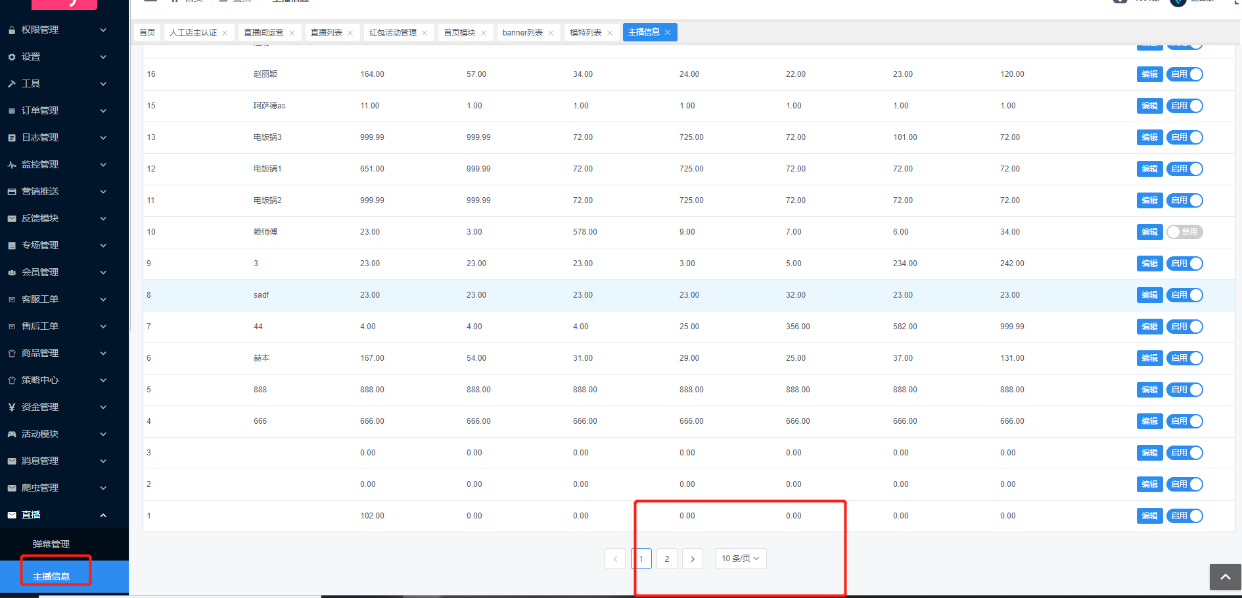Toggle the 启用 switch for 阿萨德as row

(1185, 106)
